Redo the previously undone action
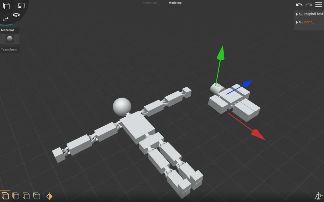Viewport: 324px width, 202px height. (309, 5)
